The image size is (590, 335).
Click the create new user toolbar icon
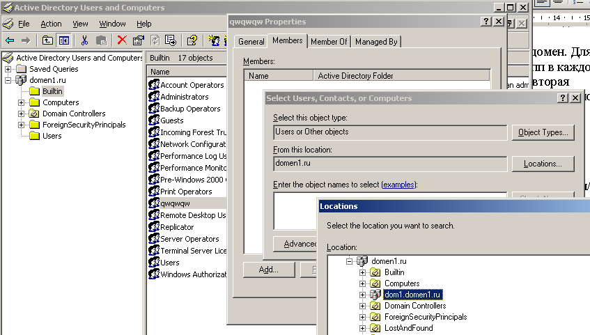pos(214,40)
